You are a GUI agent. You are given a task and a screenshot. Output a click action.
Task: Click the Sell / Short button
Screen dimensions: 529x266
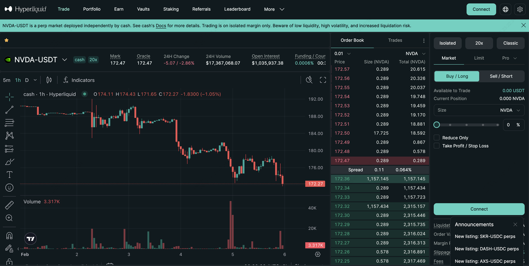tap(501, 76)
